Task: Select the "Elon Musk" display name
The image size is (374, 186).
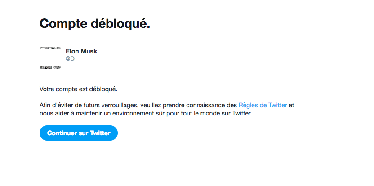Action: click(x=81, y=51)
